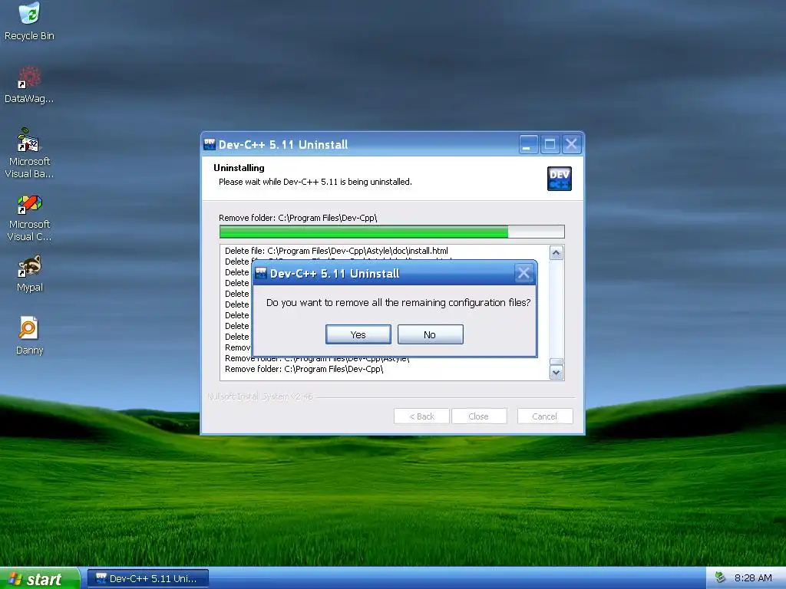The image size is (786, 589).
Task: Click the Dev-C++ logo in uninstaller header
Action: point(560,178)
